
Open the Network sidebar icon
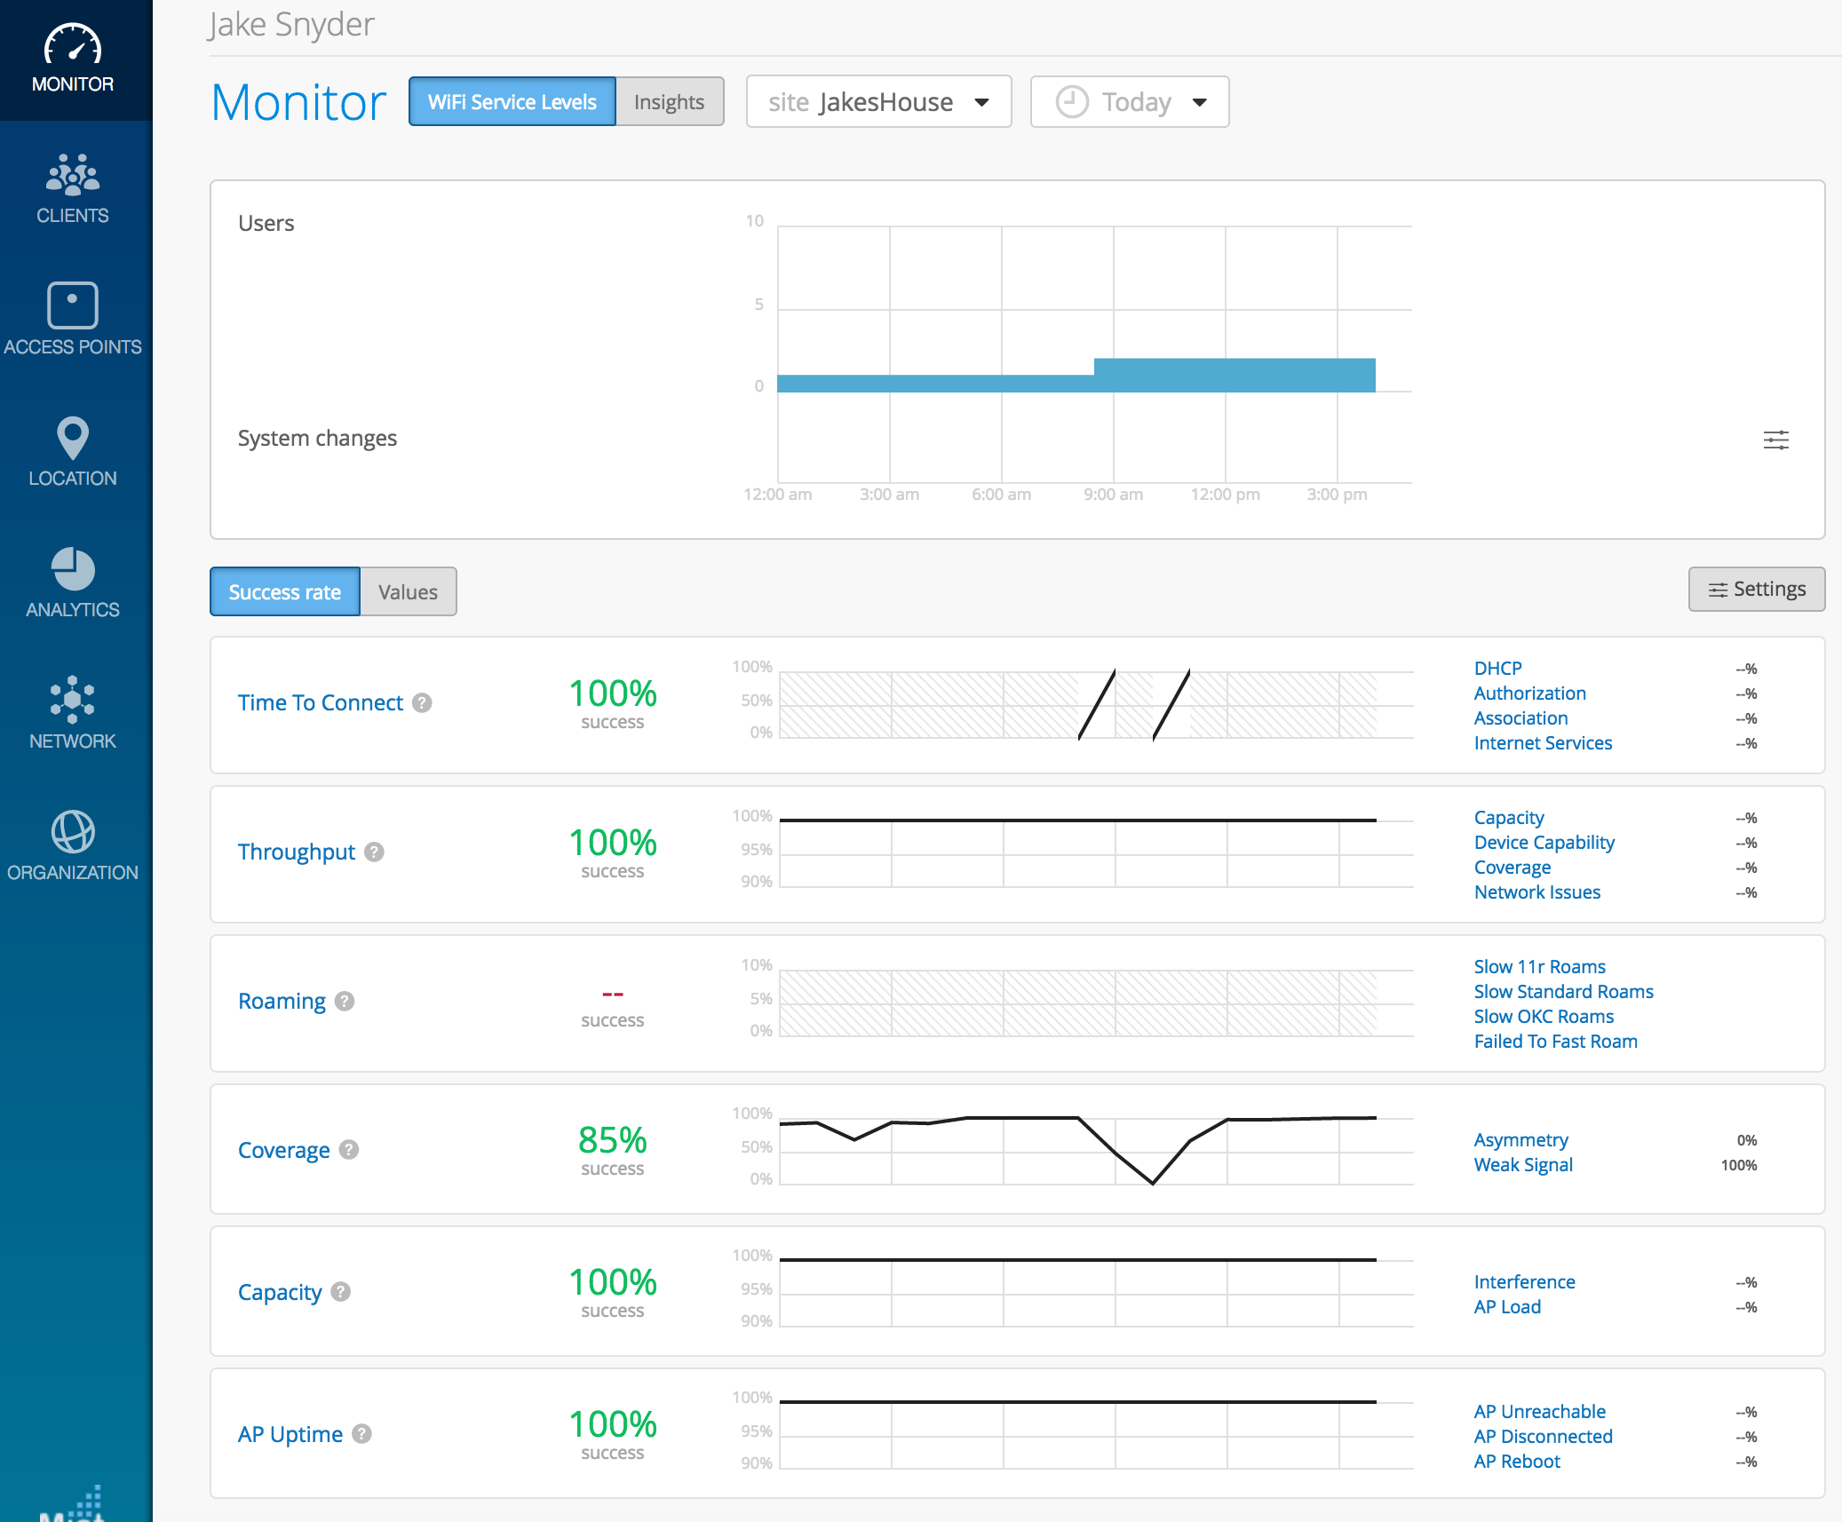[73, 700]
